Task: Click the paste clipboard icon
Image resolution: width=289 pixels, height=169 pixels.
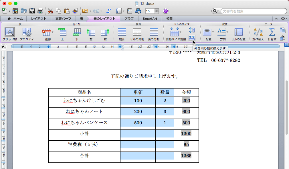Action: click(x=67, y=11)
